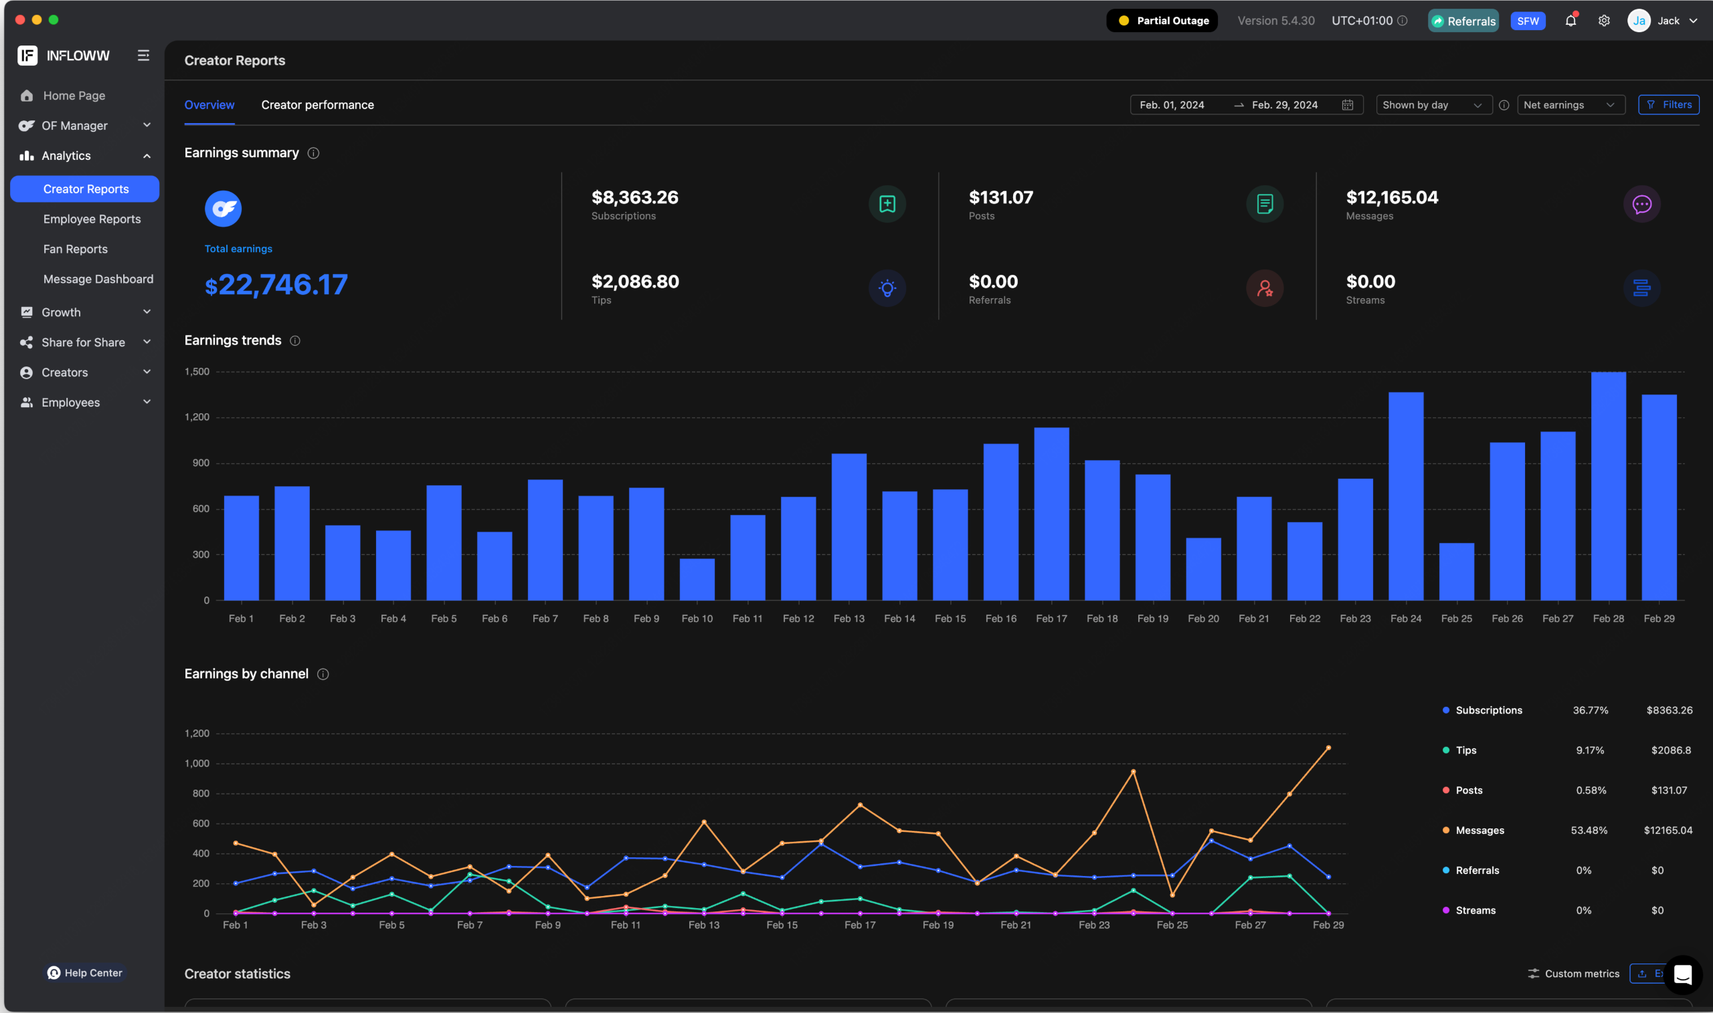Click the Tips lightbulb icon
Image resolution: width=1713 pixels, height=1013 pixels.
pos(887,288)
